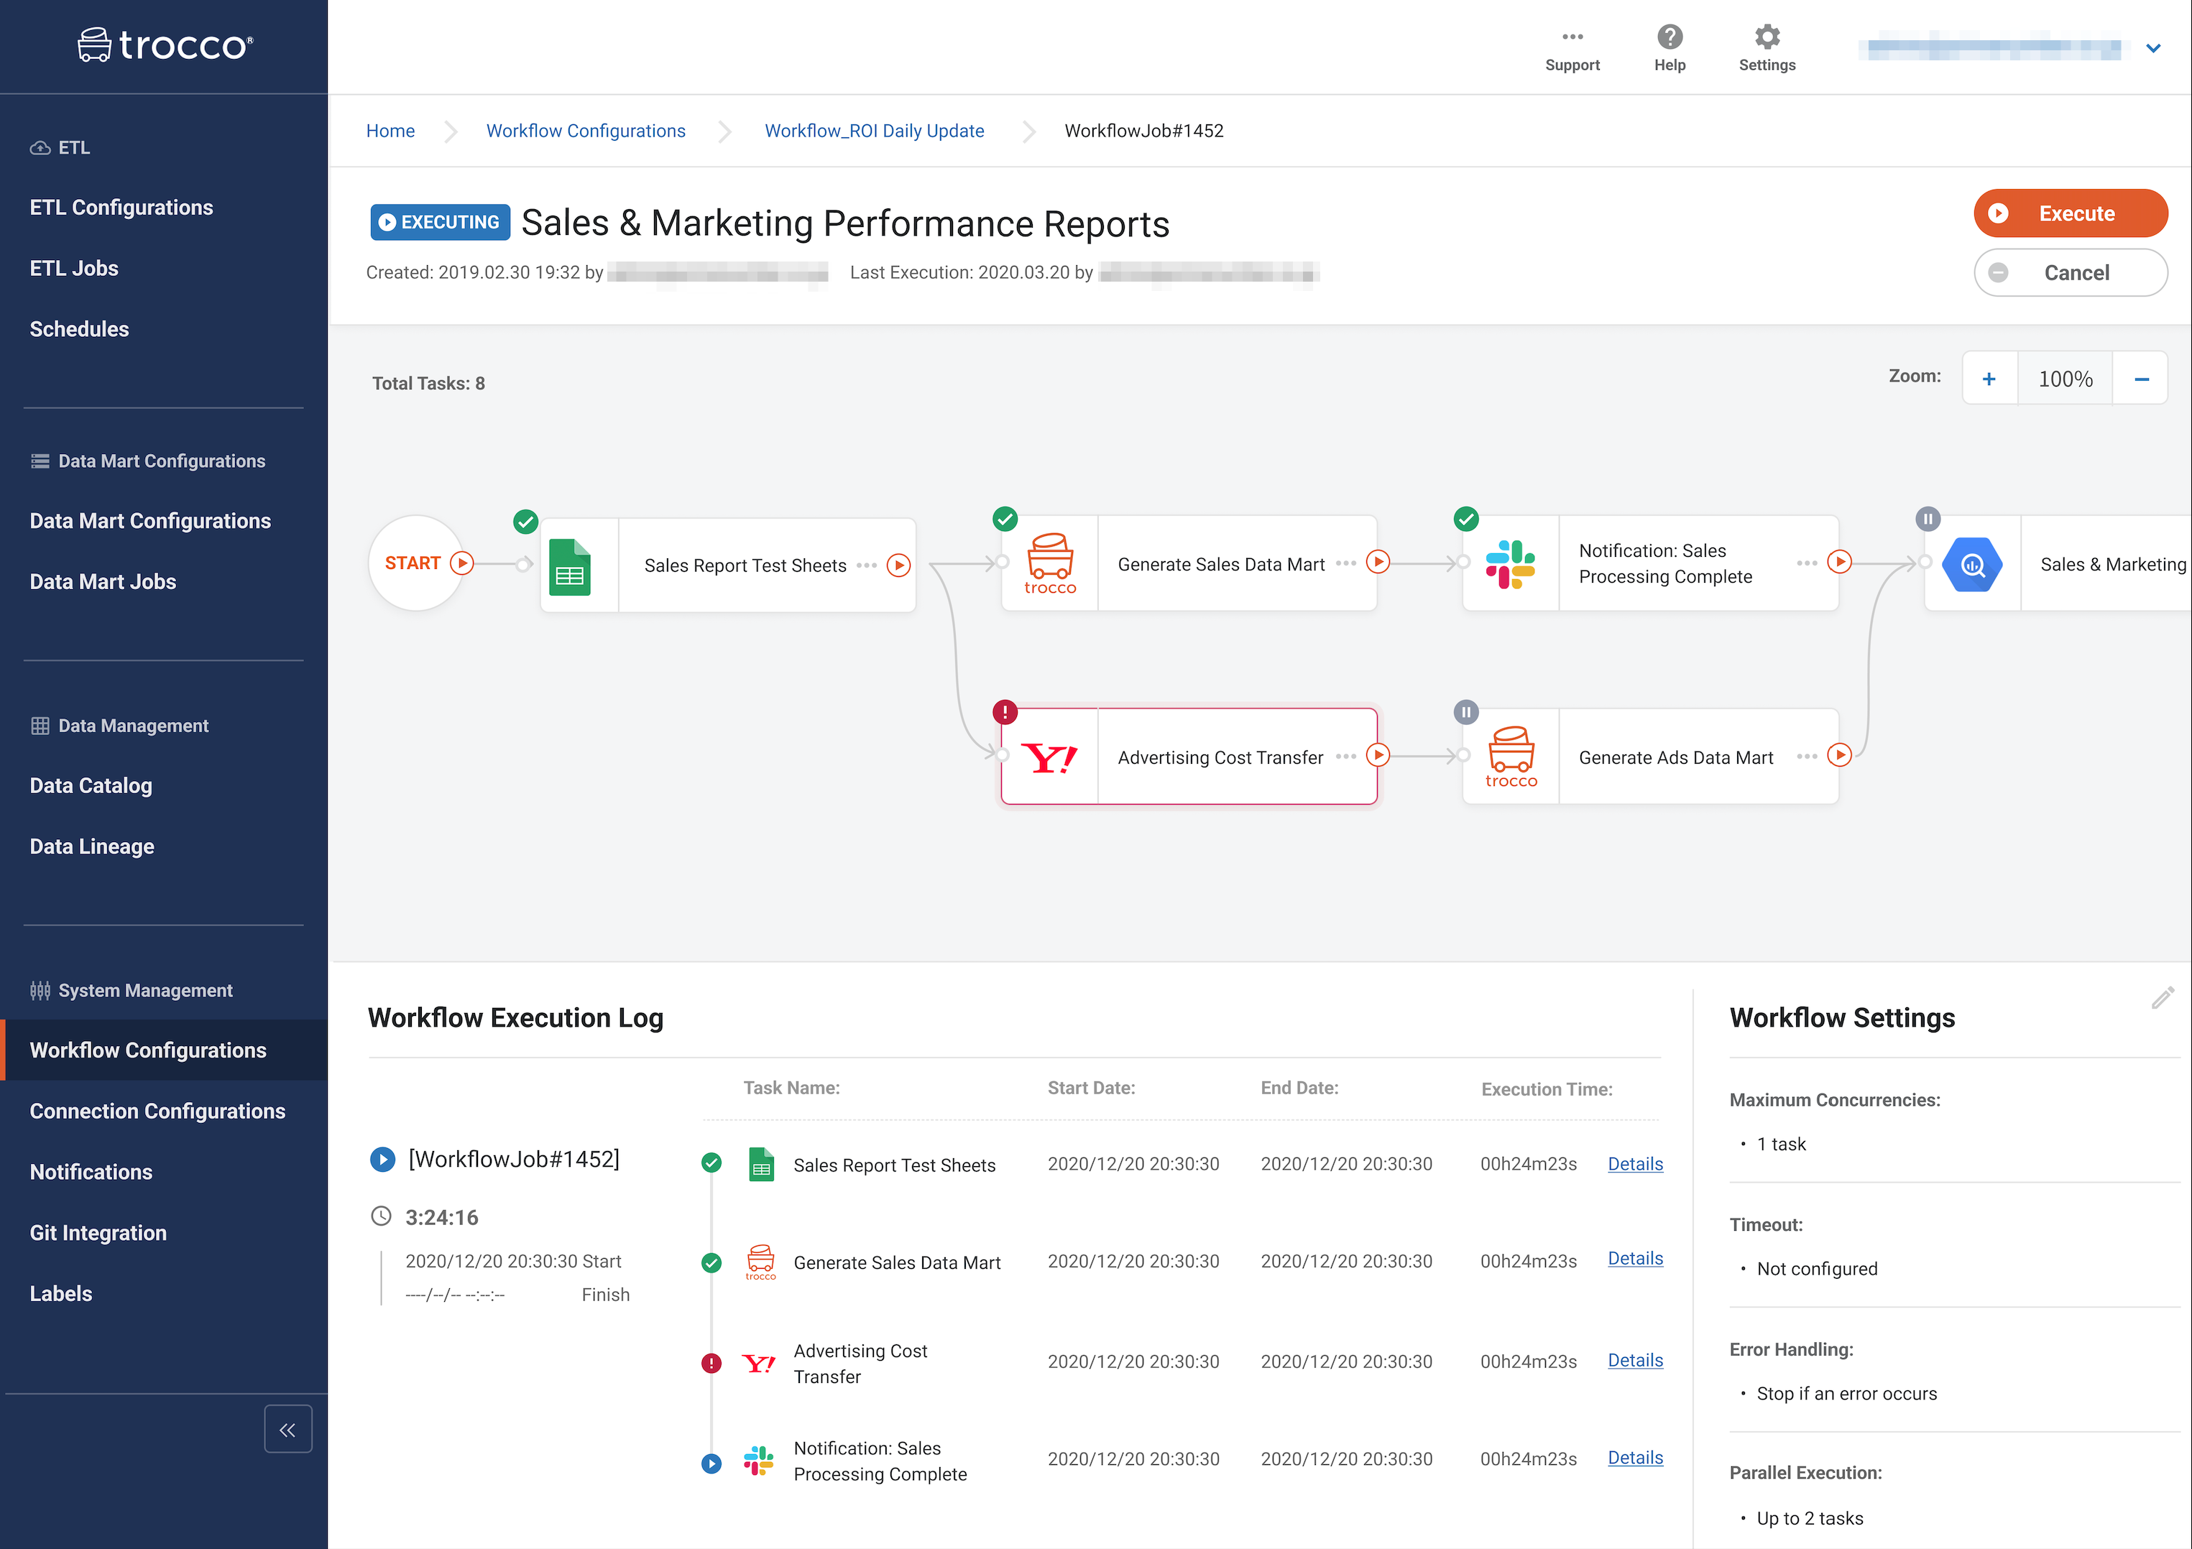The width and height of the screenshot is (2192, 1549).
Task: Increase zoom with the plus button
Action: pyautogui.click(x=1989, y=379)
